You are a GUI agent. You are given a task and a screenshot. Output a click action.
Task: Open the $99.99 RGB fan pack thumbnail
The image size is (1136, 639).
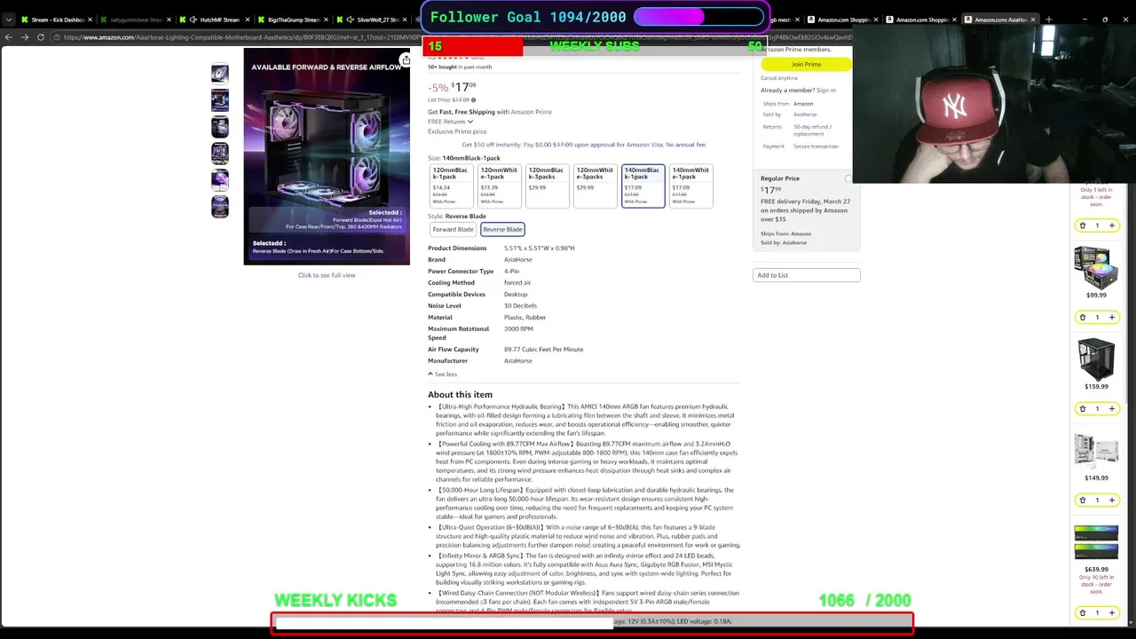click(1096, 266)
